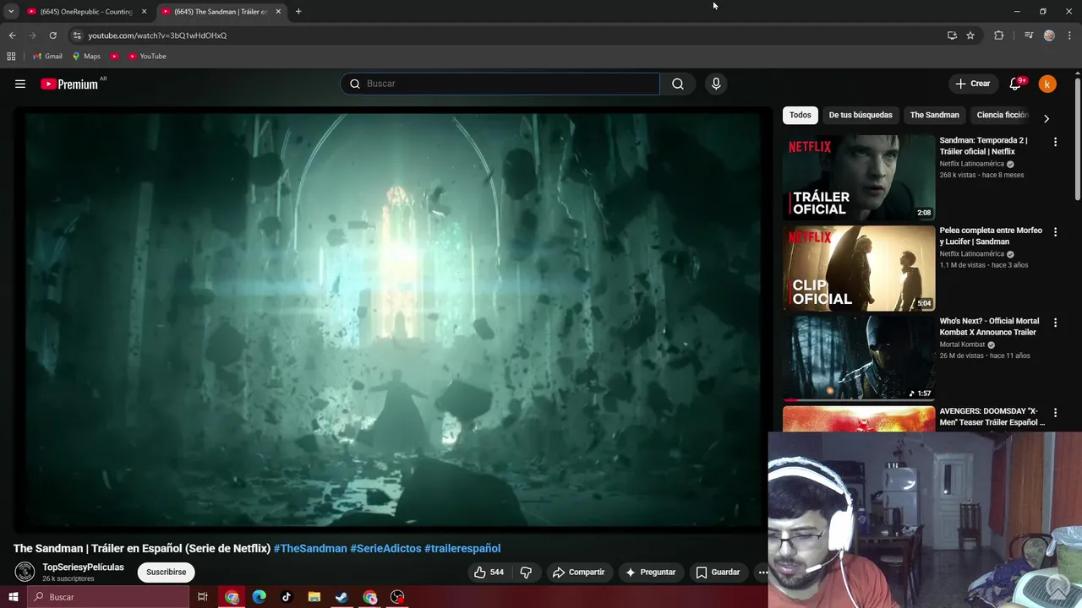Screen dimensions: 1082x608
Task: Open Chrome tab search dropdown
Action: [11, 12]
